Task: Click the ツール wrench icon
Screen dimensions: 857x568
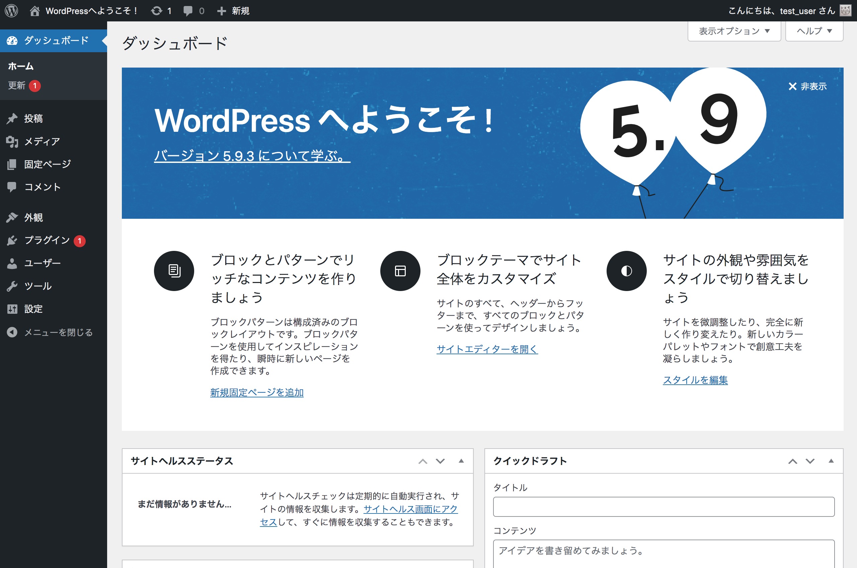Action: 12,286
